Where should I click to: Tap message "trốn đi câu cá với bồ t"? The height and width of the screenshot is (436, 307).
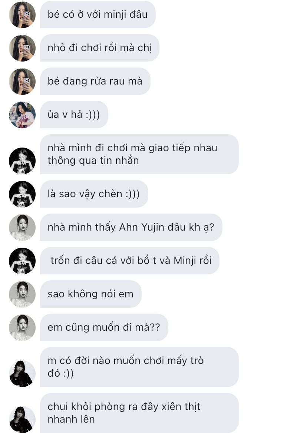pyautogui.click(x=130, y=261)
